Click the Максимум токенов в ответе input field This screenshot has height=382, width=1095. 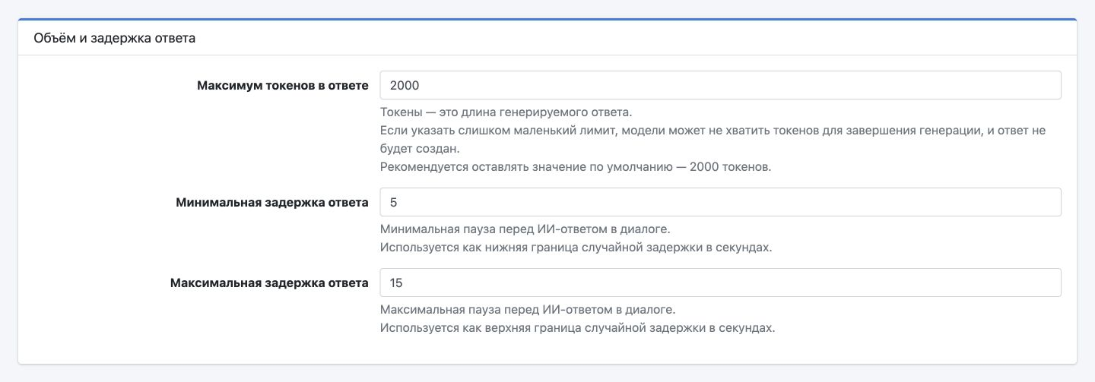pos(720,85)
